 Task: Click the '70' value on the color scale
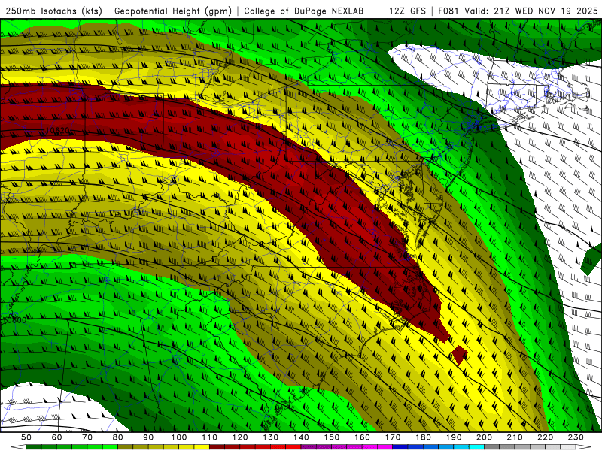coord(87,437)
